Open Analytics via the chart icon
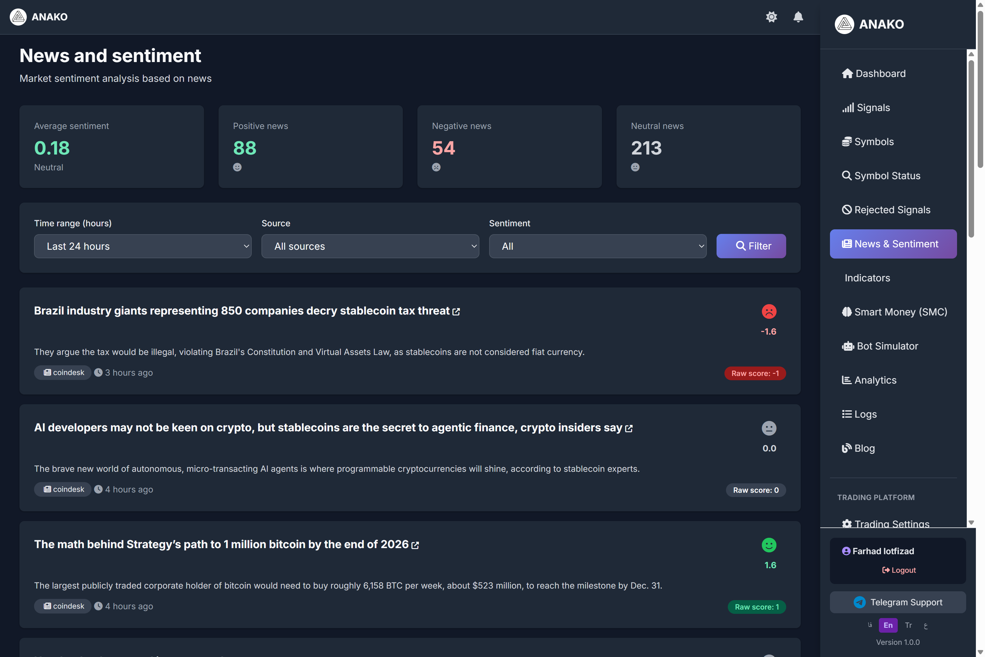This screenshot has height=657, width=985. pyautogui.click(x=847, y=380)
